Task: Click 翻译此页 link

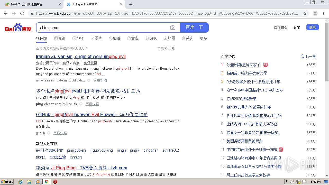Action: [x=90, y=63]
